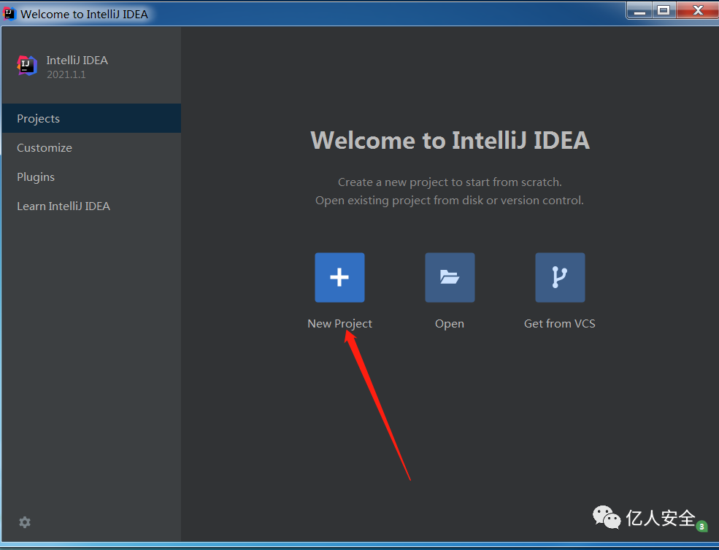Click the Open folder icon

click(450, 277)
